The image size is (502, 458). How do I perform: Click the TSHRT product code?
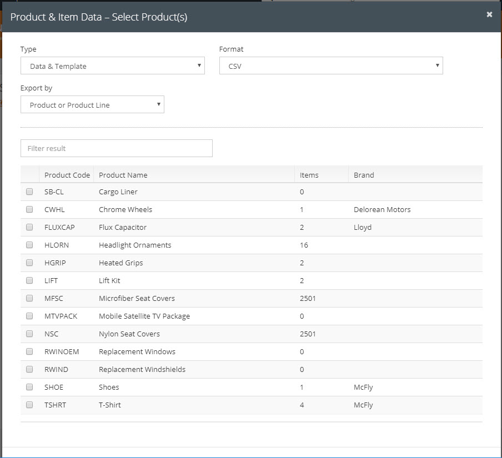pos(55,405)
